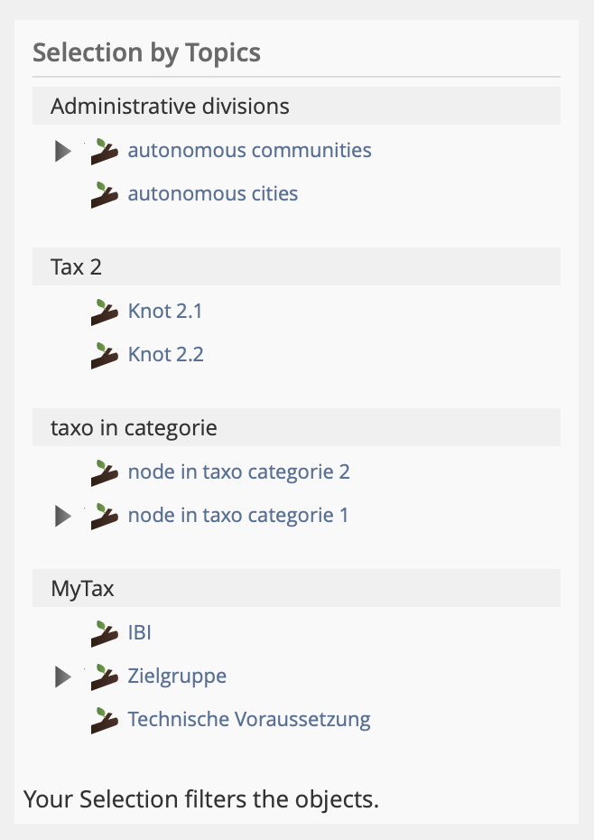The width and height of the screenshot is (594, 840).
Task: Click the sprout icon beside autonomous cities
Action: 105,195
